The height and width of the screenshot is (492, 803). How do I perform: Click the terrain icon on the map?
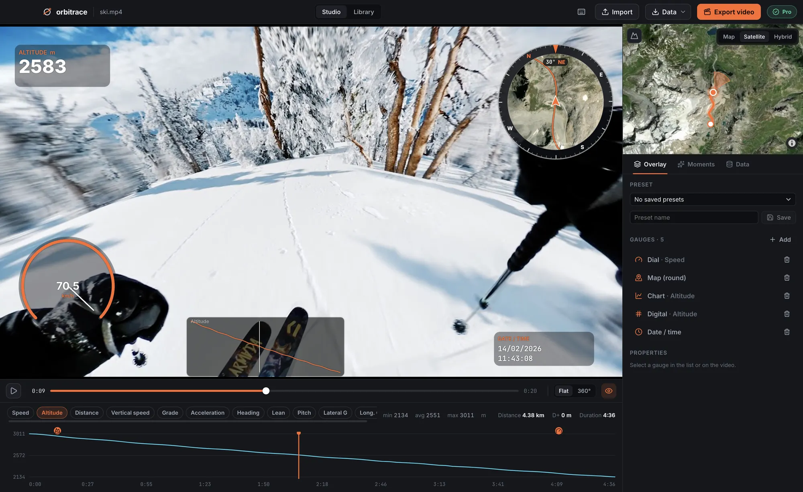[634, 36]
